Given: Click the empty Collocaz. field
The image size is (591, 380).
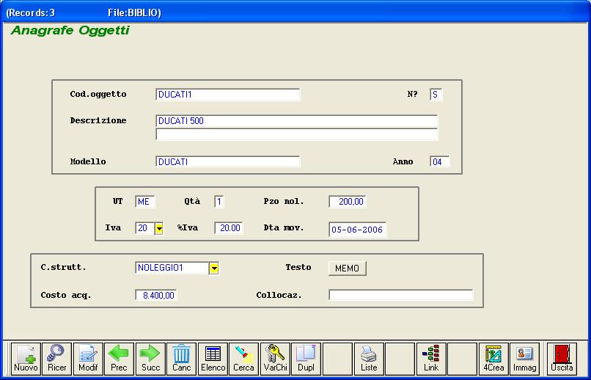Looking at the screenshot, I should 401,295.
